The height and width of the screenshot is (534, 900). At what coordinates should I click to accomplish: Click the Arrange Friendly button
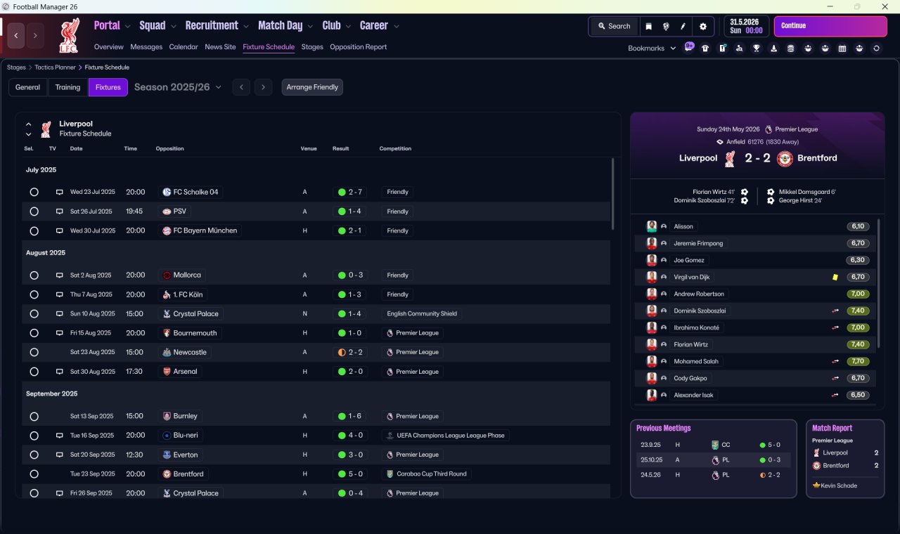point(312,87)
